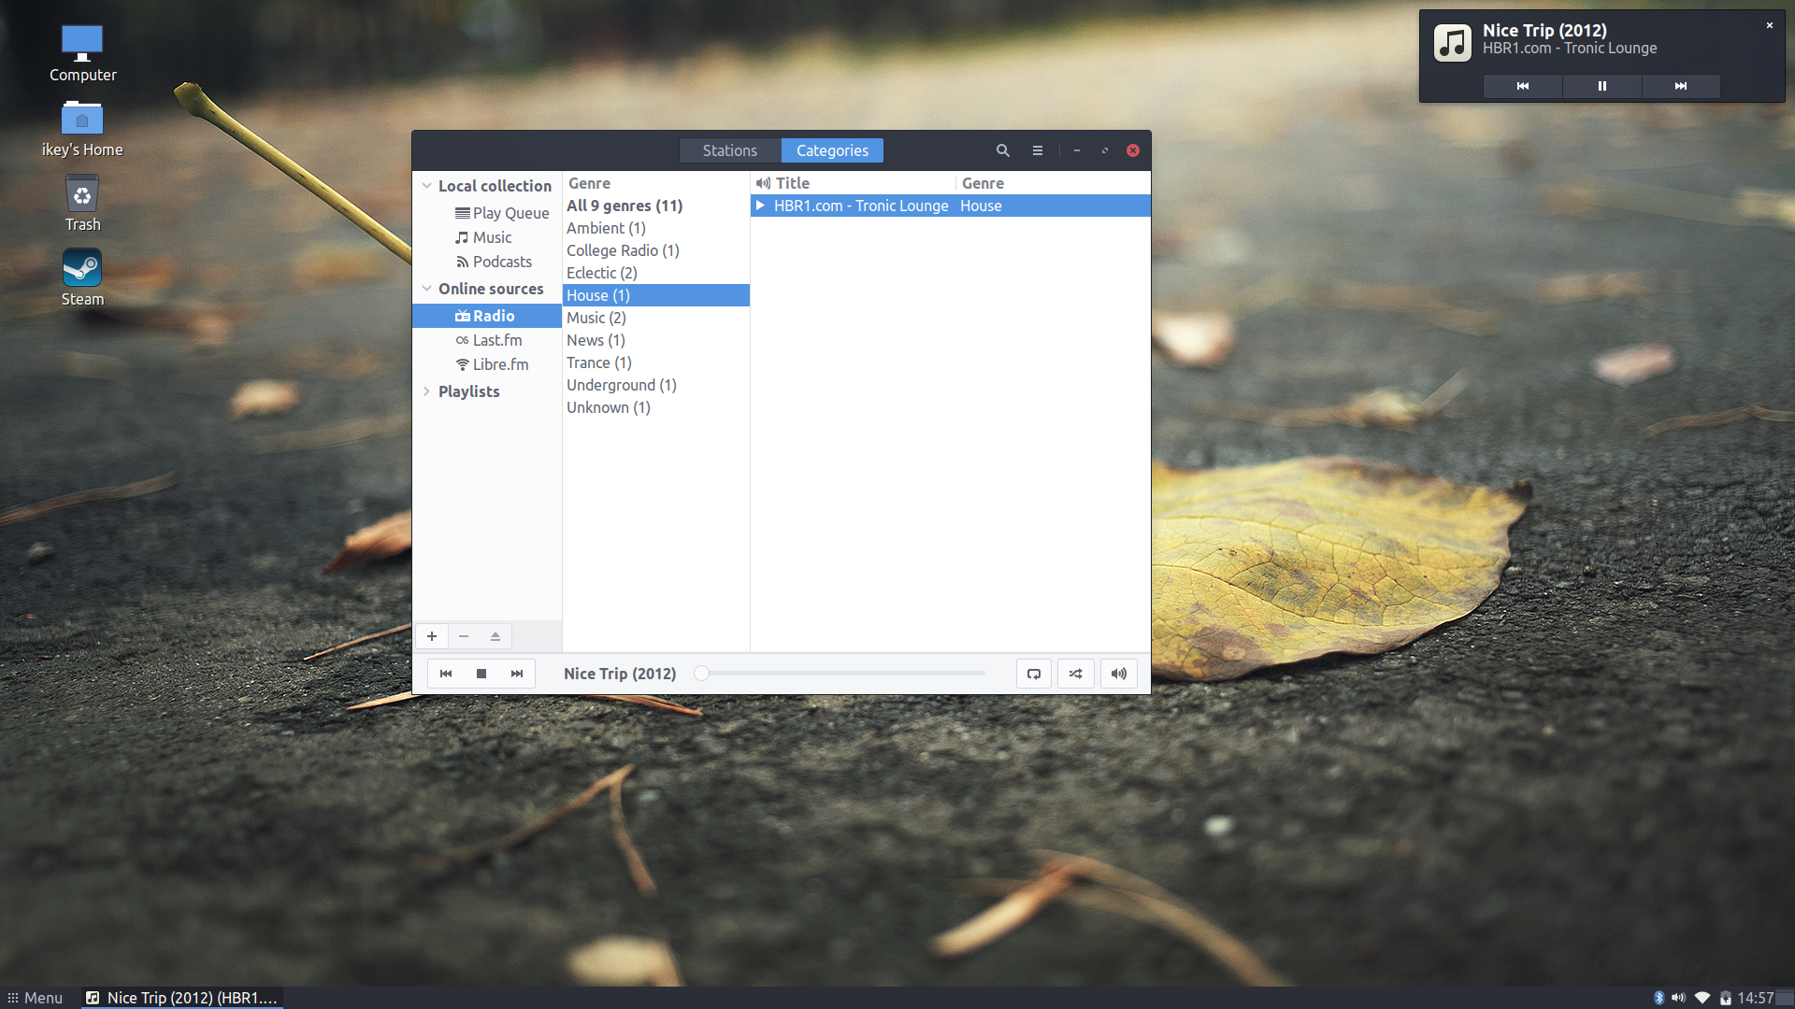
Task: Close the Rhythmbox window
Action: 1133,150
